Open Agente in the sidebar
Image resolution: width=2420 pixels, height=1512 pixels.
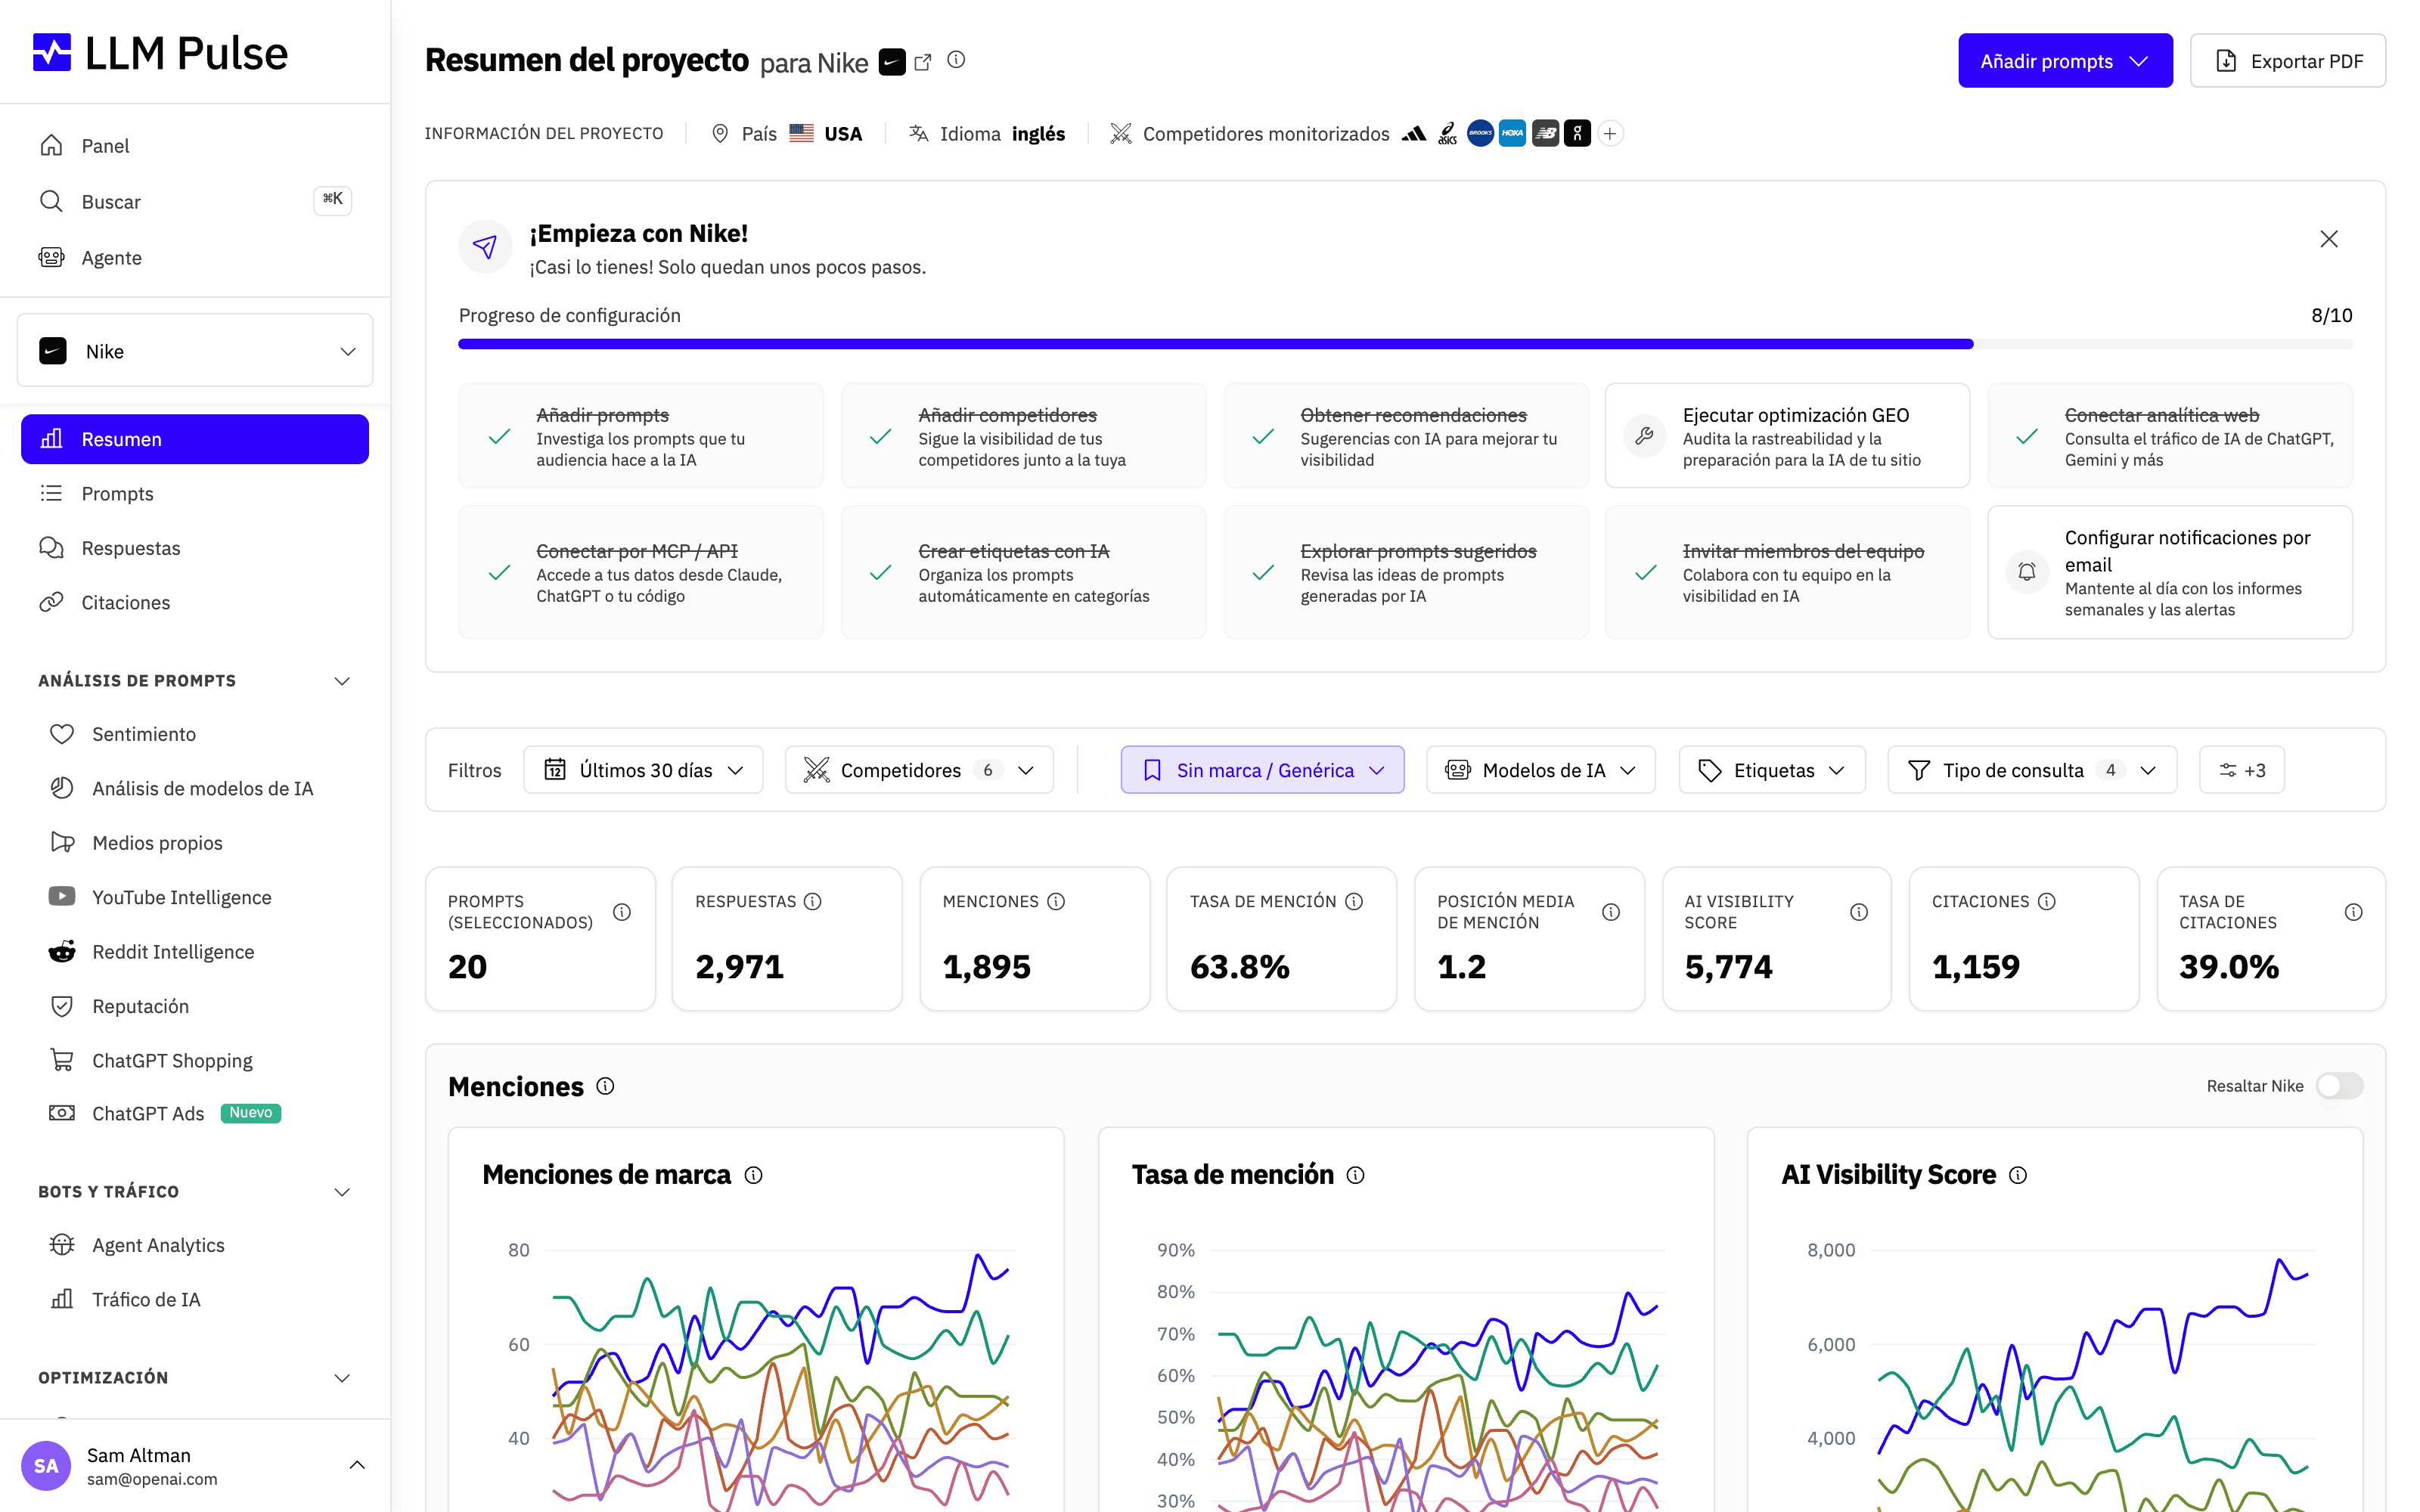(x=195, y=258)
